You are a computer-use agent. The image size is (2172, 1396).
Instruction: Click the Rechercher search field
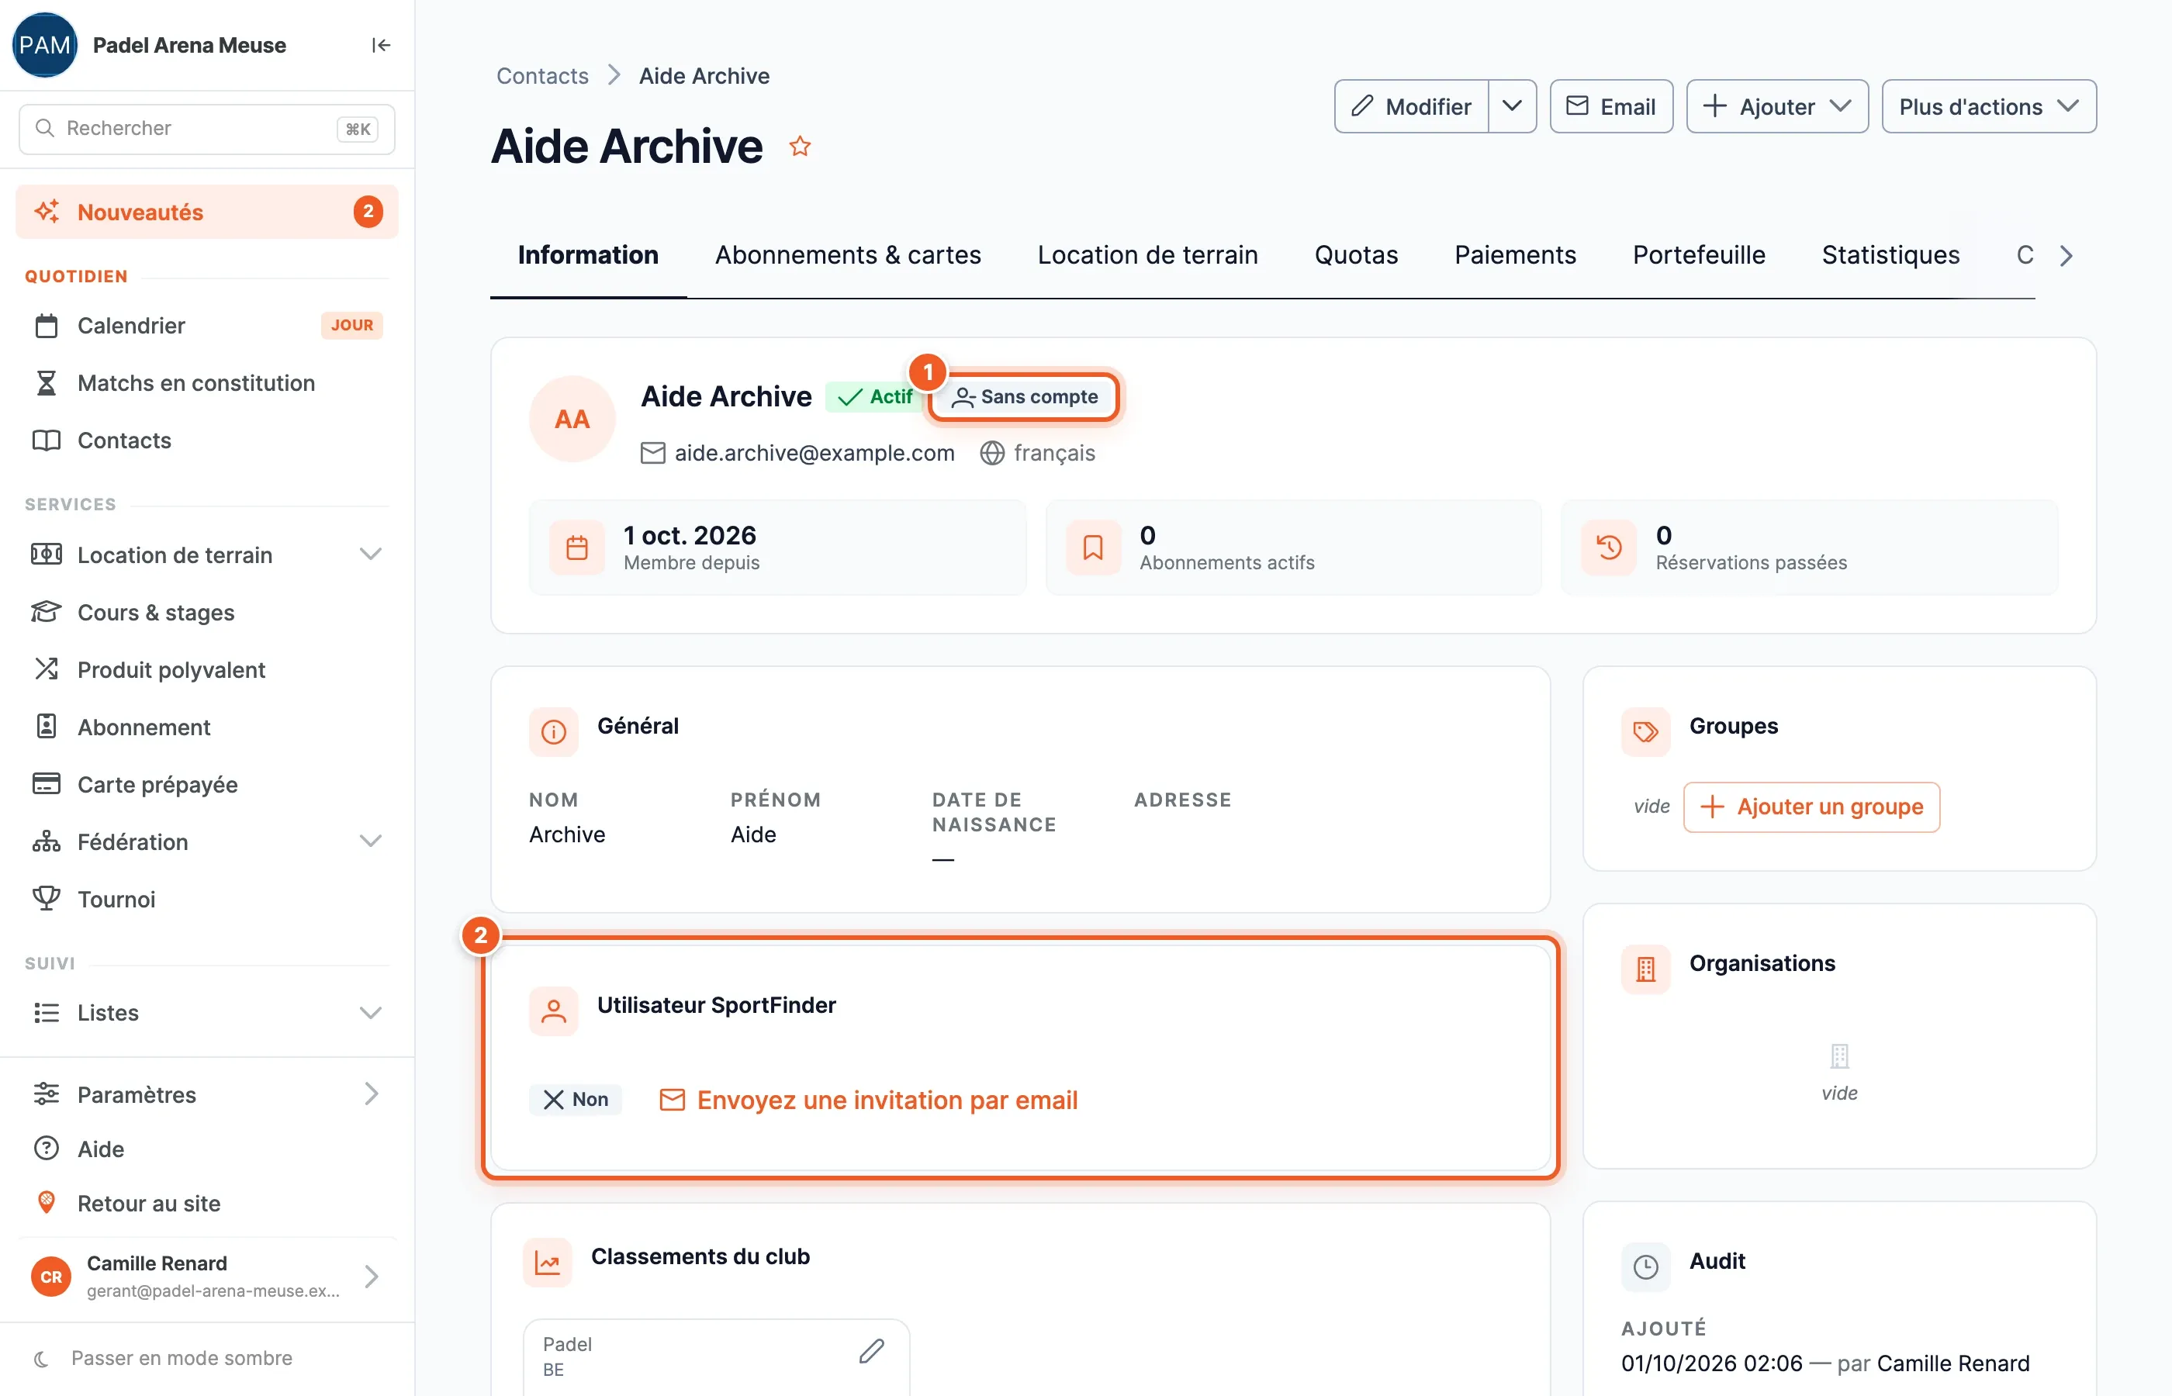point(206,129)
